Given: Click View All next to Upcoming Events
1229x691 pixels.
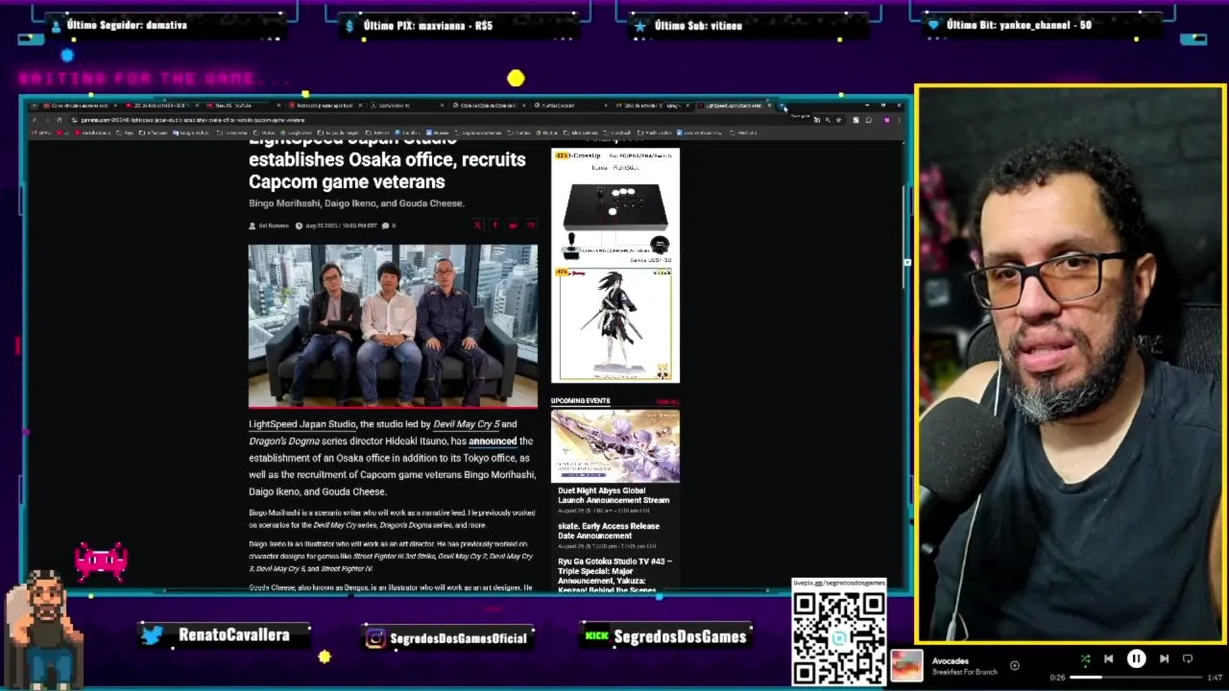Looking at the screenshot, I should pyautogui.click(x=667, y=401).
